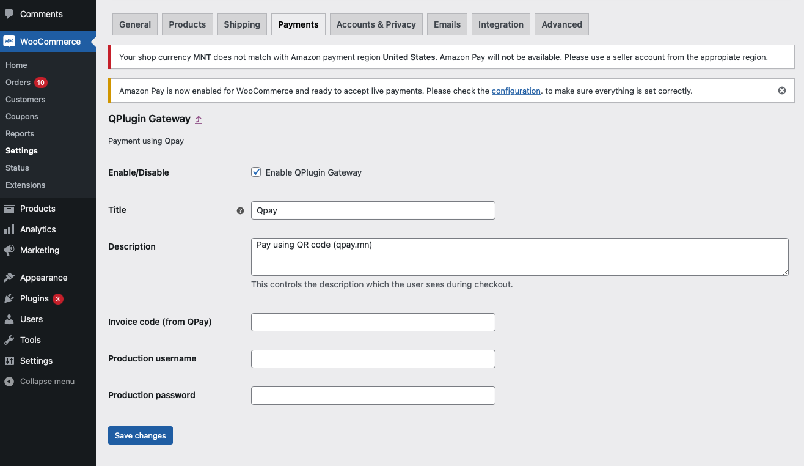Image resolution: width=804 pixels, height=466 pixels.
Task: Open the Products archive icon in sidebar
Action: click(9, 209)
